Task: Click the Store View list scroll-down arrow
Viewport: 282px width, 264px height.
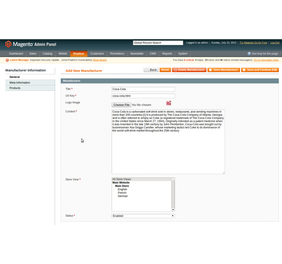Action: 173,209
